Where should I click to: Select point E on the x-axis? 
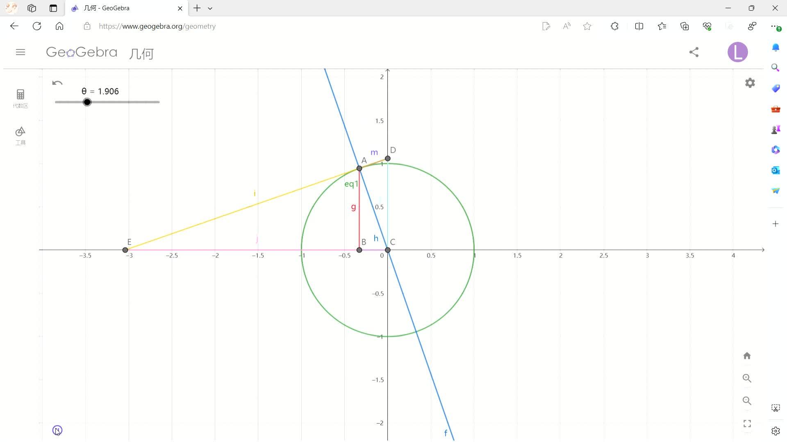pos(125,250)
